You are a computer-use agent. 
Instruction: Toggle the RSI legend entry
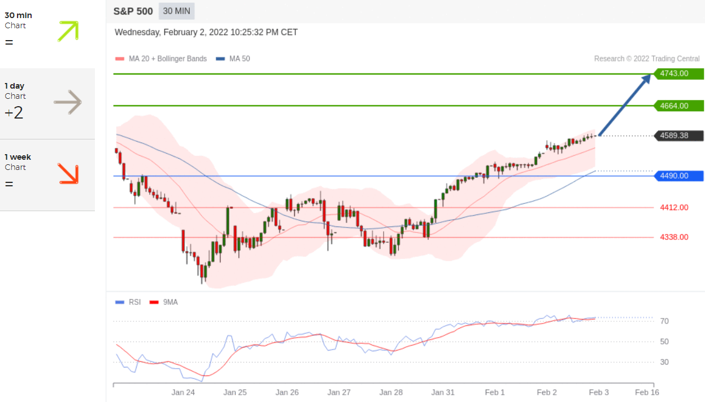(x=128, y=302)
